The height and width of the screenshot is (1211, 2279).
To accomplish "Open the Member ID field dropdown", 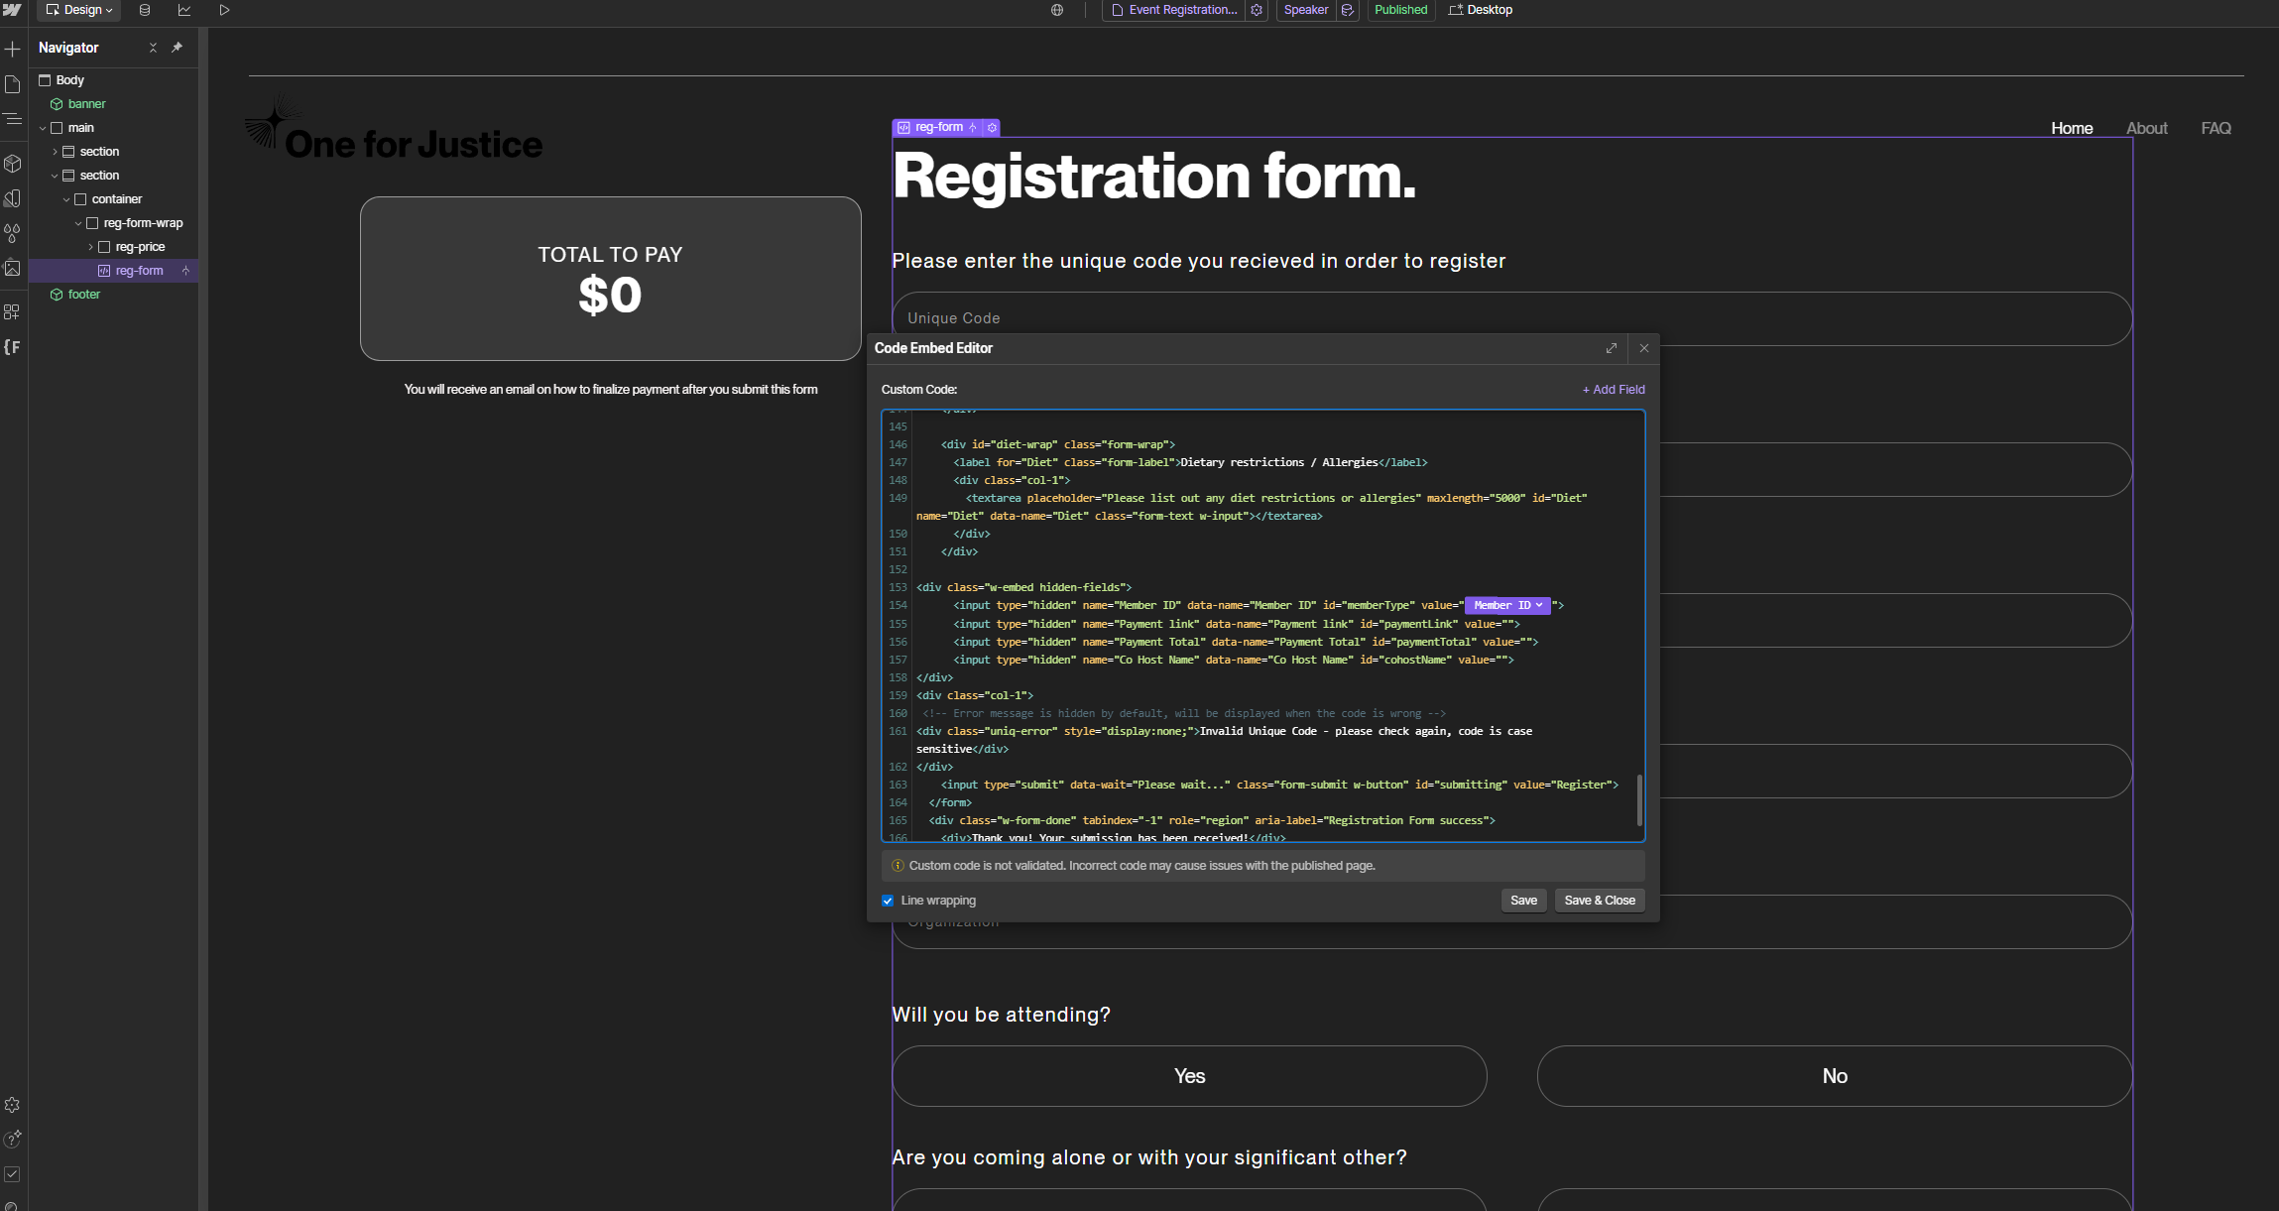I will 1506,605.
